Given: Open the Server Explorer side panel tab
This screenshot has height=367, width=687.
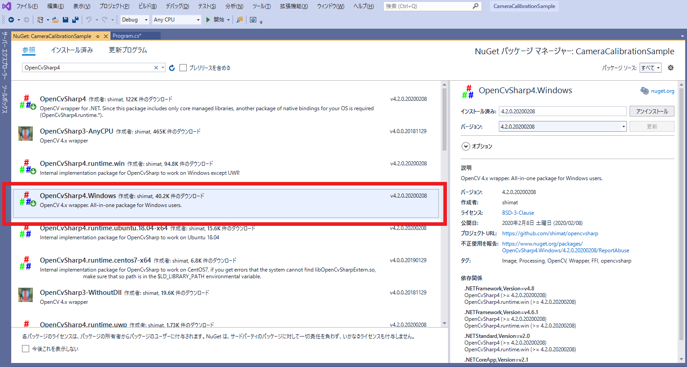Looking at the screenshot, I should pos(5,56).
